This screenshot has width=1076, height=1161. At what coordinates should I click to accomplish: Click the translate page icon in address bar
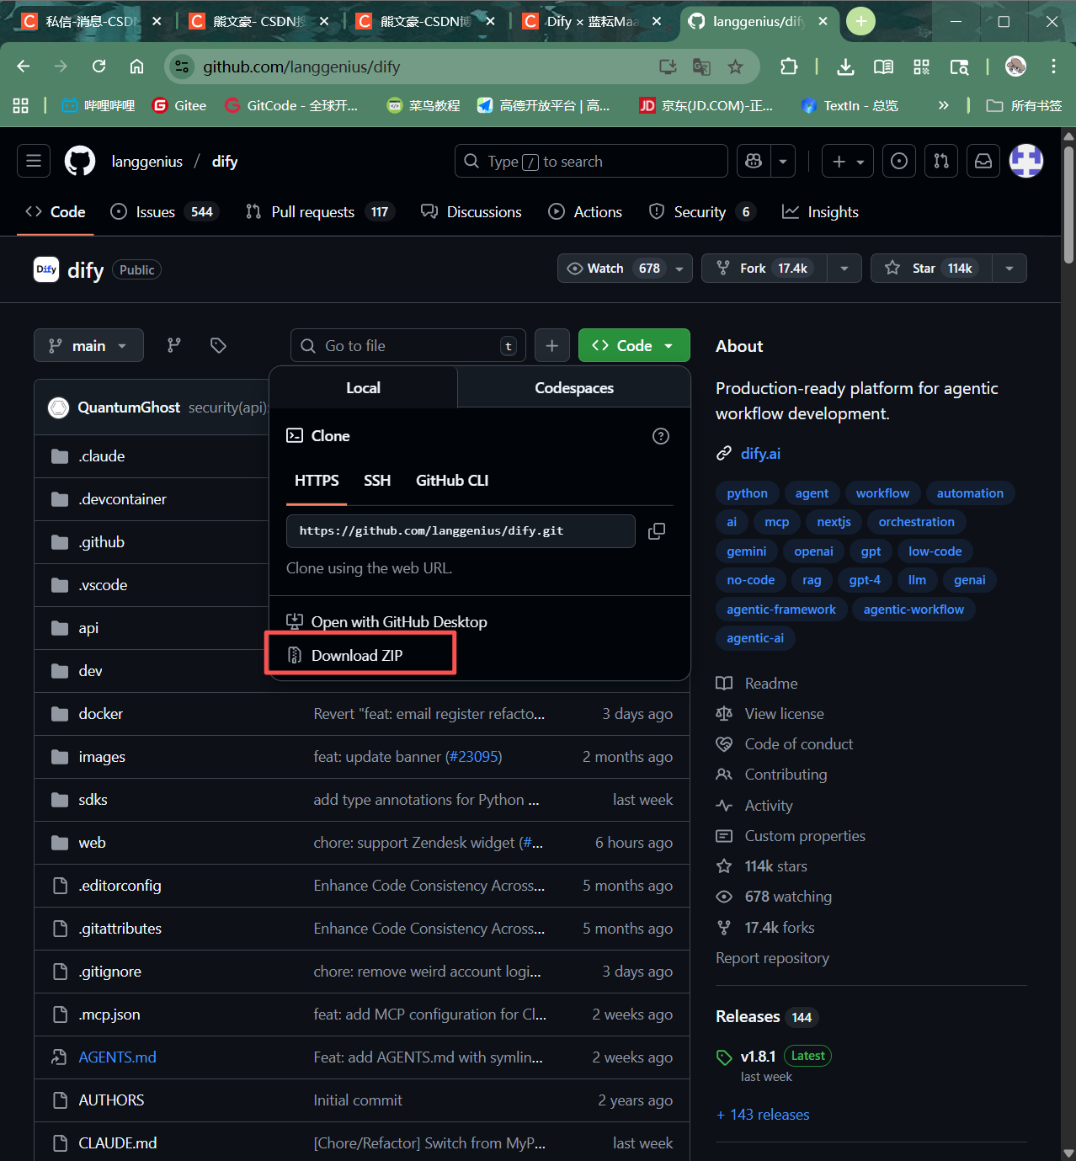[701, 67]
